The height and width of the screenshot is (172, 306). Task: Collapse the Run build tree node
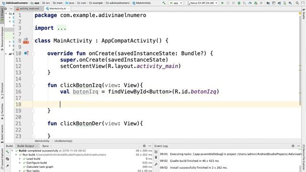(16, 155)
